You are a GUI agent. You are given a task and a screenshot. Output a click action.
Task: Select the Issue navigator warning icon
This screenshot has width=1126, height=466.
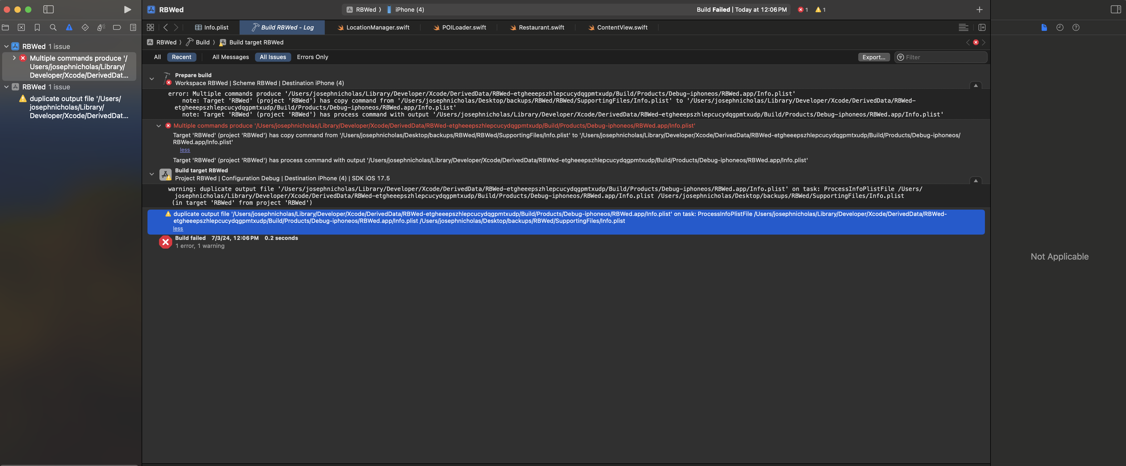[x=69, y=27]
